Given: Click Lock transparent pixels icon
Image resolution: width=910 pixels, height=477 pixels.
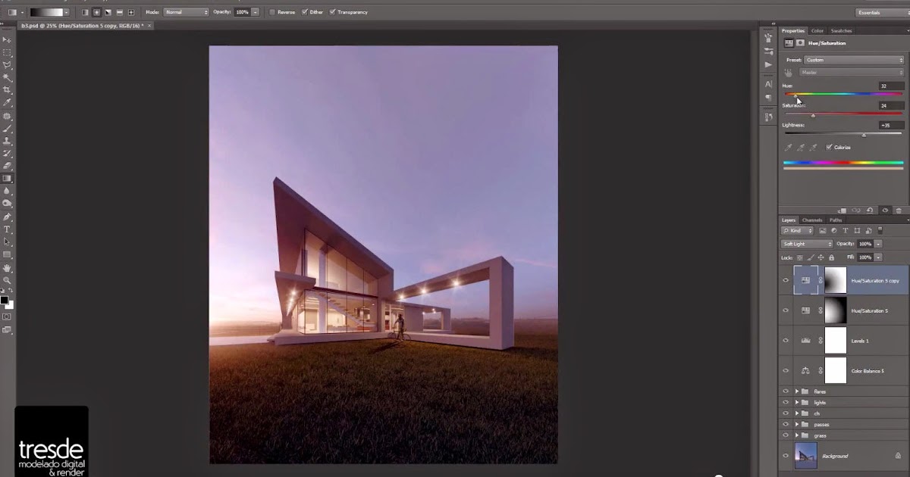Looking at the screenshot, I should pos(799,257).
